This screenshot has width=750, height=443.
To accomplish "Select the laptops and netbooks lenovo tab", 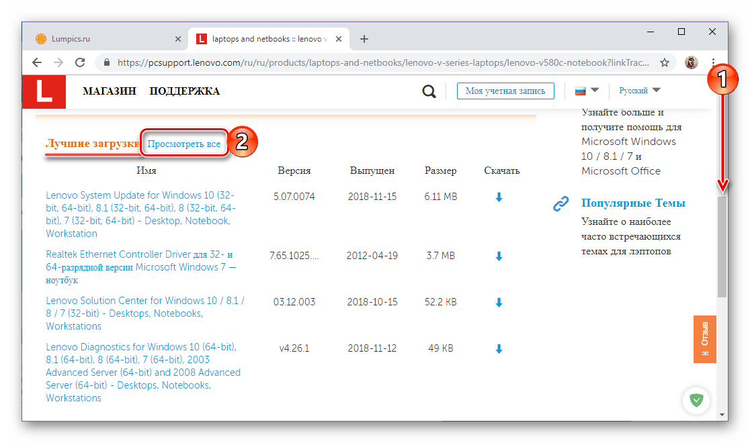I will 269,39.
